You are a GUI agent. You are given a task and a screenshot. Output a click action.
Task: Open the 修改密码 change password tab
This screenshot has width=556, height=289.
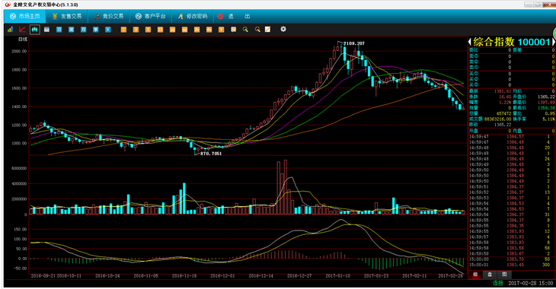192,16
